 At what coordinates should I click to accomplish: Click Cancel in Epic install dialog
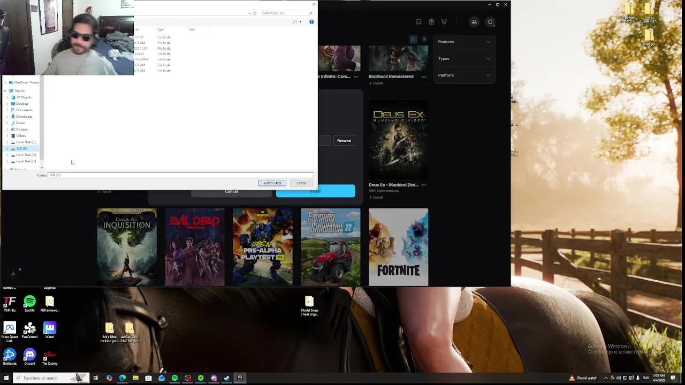pos(231,192)
